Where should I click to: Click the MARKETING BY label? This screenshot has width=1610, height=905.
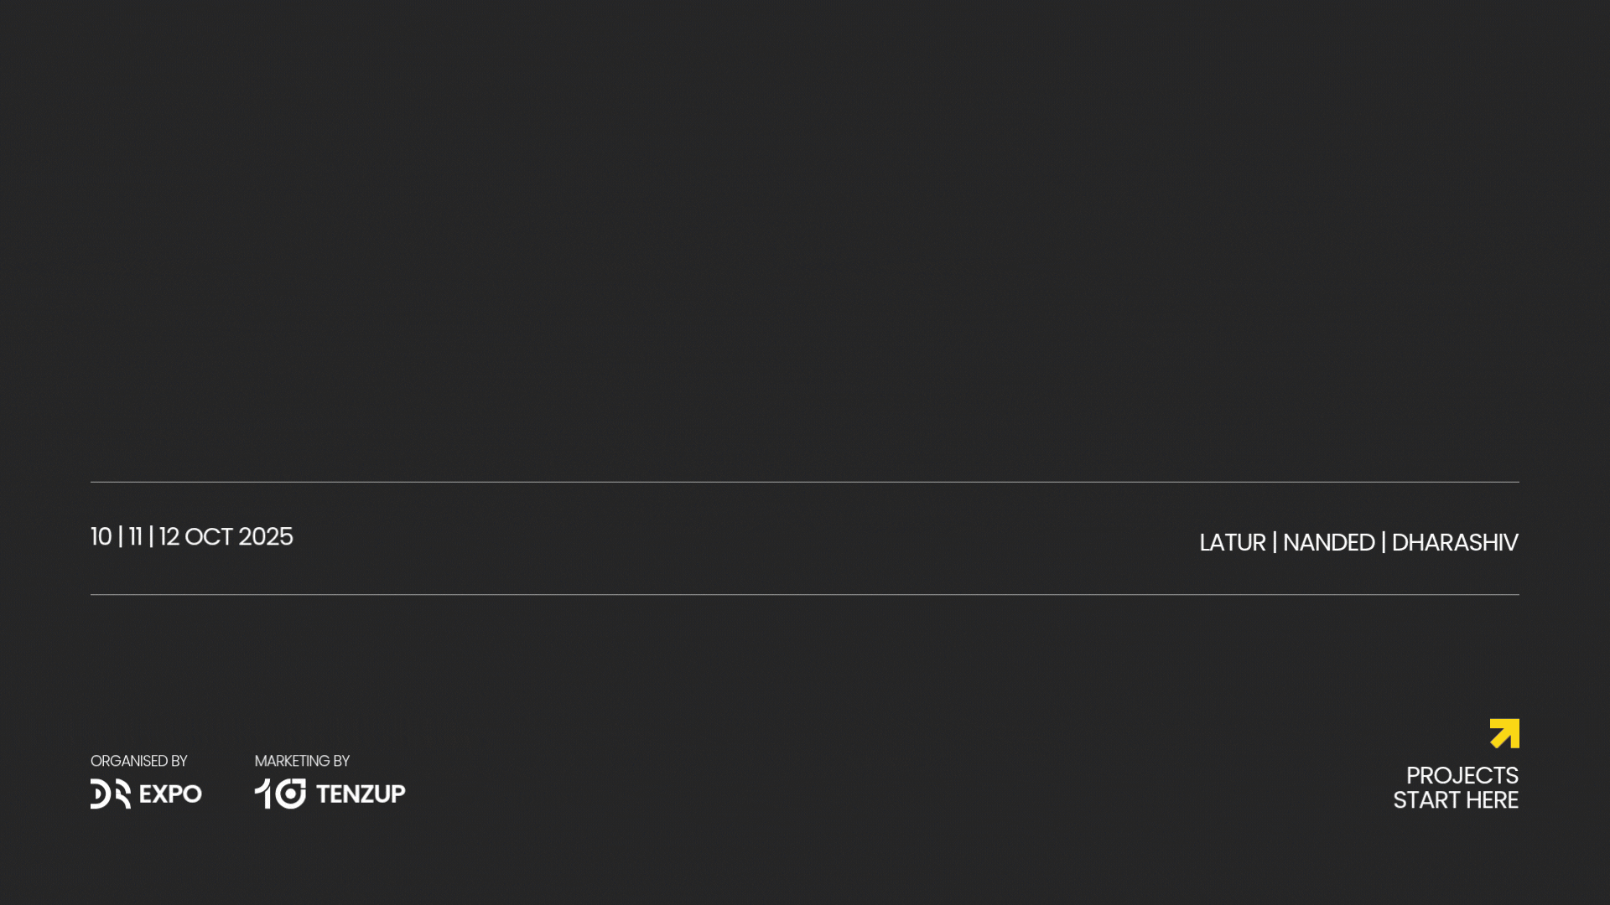pos(302,761)
